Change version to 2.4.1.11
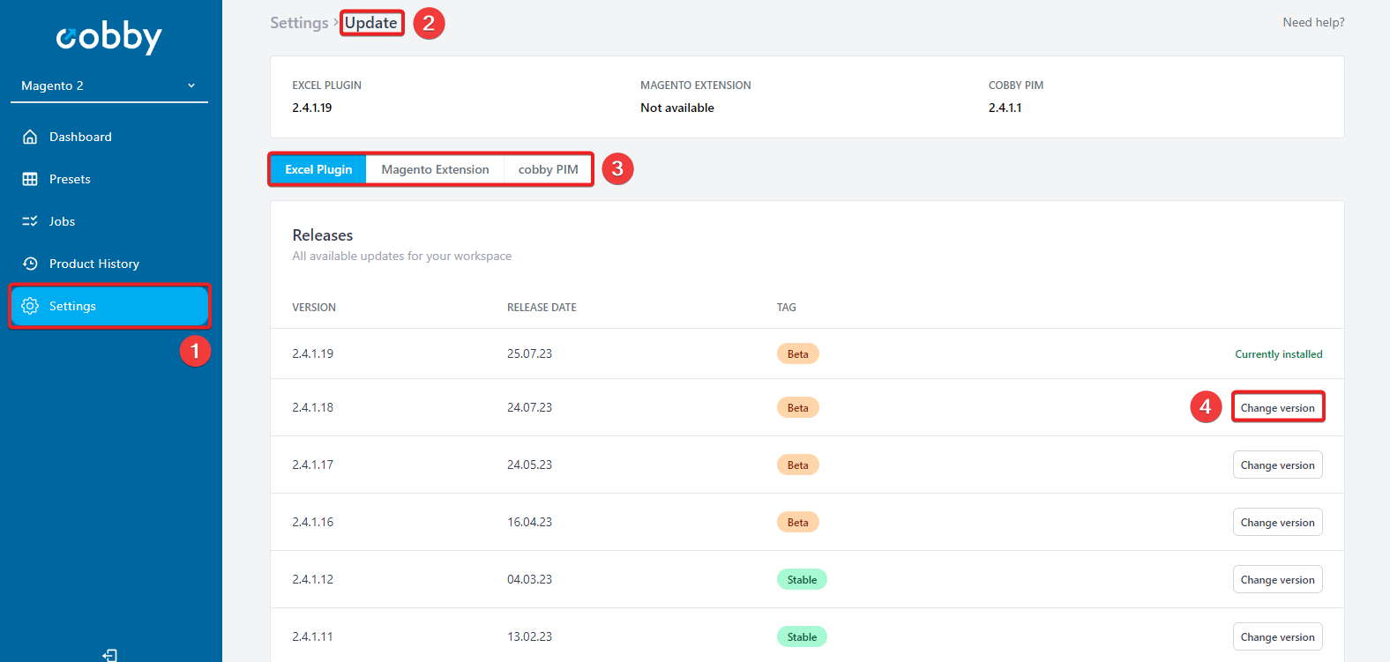Image resolution: width=1390 pixels, height=662 pixels. tap(1277, 636)
